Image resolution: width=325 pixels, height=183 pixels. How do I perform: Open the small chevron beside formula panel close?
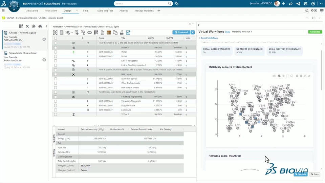pyautogui.click(x=193, y=24)
